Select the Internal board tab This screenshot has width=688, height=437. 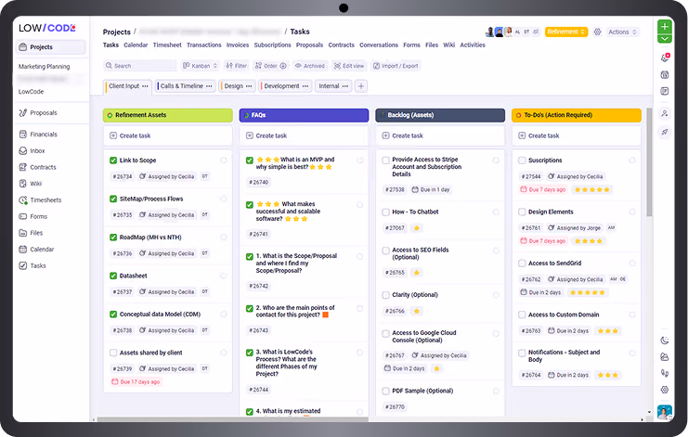click(329, 86)
